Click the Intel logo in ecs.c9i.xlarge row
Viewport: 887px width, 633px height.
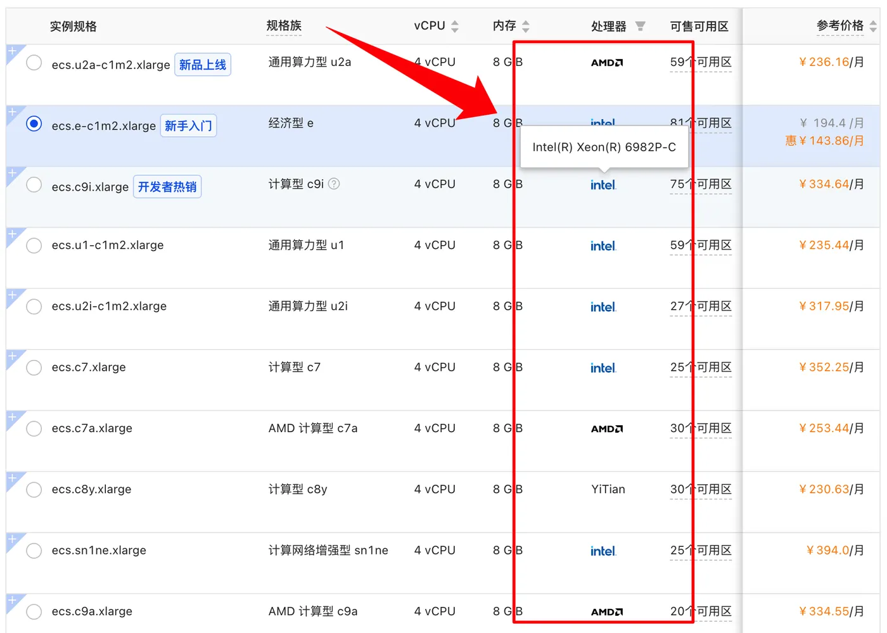(x=603, y=185)
